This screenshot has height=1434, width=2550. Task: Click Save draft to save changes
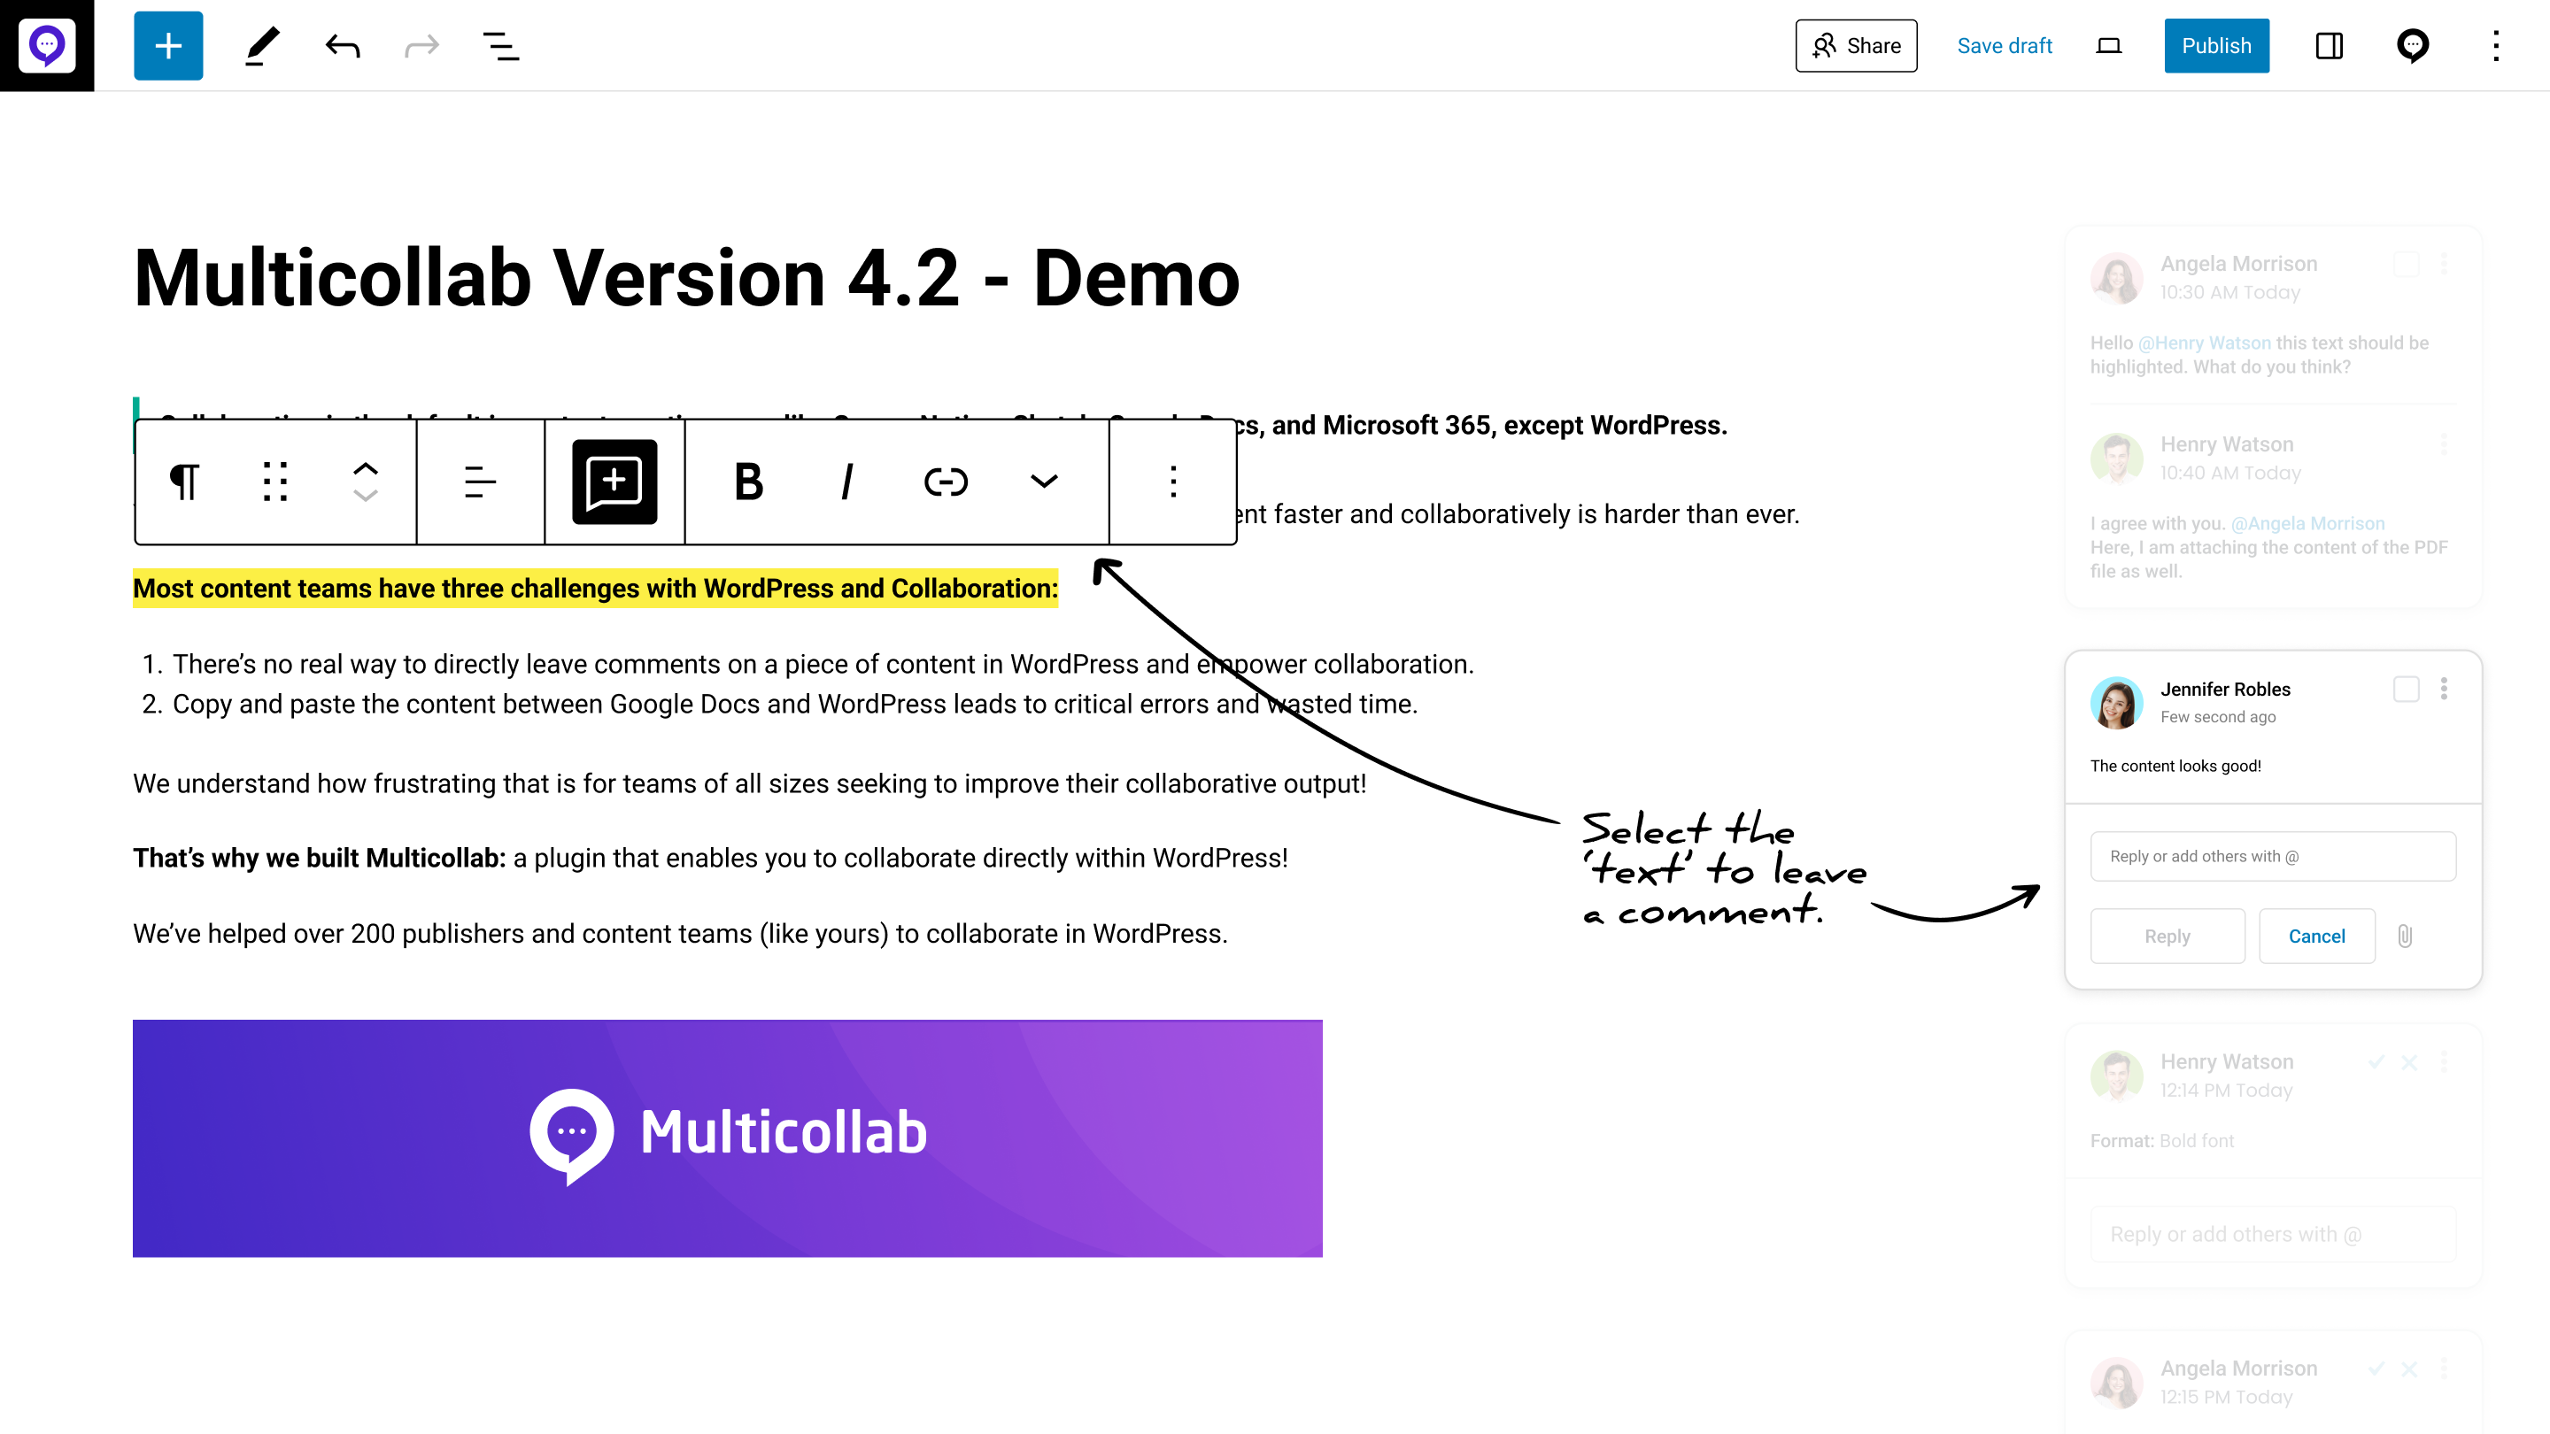coord(2005,45)
